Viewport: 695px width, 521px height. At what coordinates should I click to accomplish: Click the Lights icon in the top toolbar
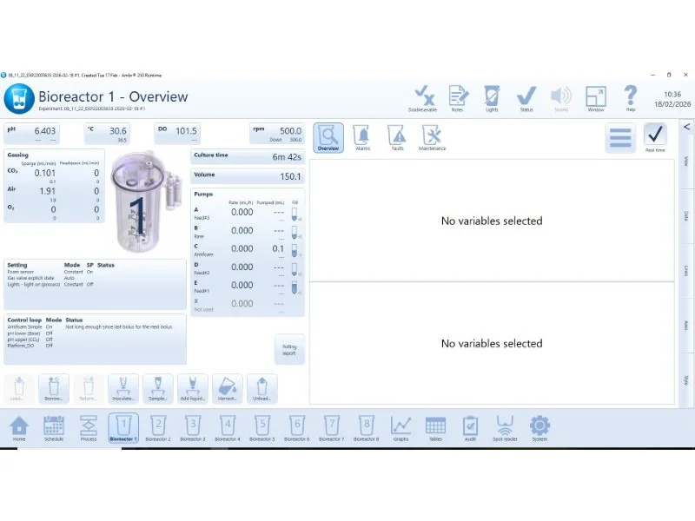(x=492, y=98)
